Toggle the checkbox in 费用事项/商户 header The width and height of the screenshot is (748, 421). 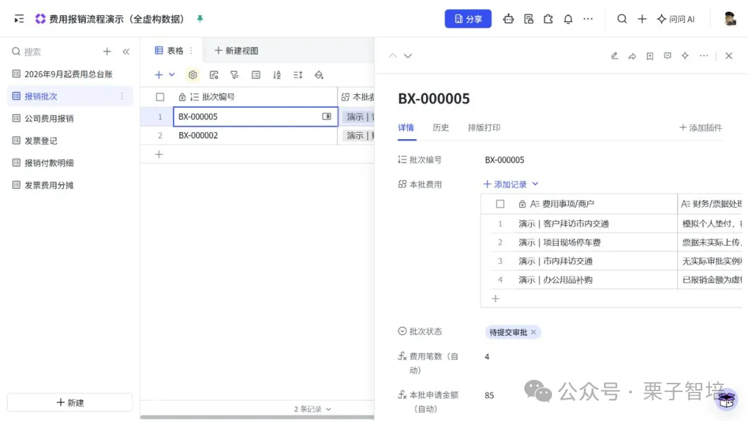500,204
